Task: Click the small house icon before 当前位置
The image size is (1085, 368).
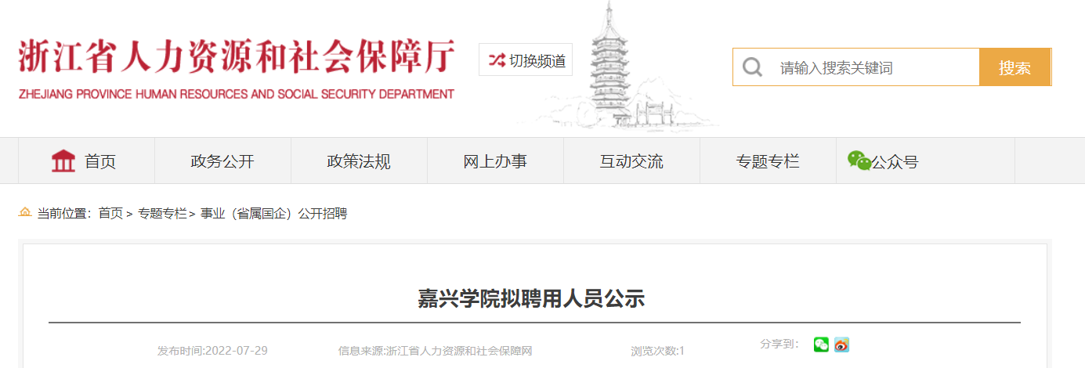Action: coord(25,212)
